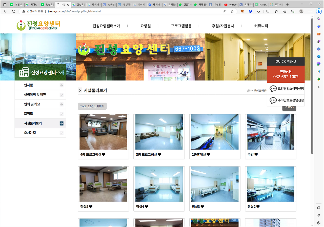
Task: Reload the page with refresh icon
Action: [14, 11]
